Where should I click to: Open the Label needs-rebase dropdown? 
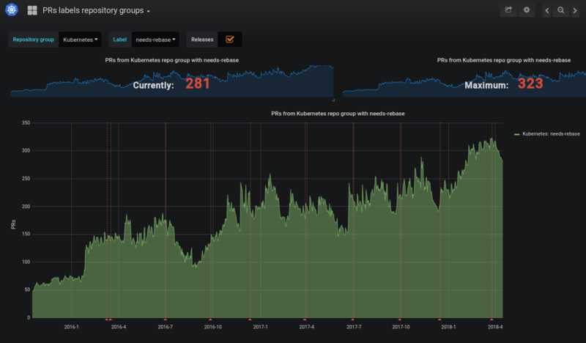(x=155, y=40)
